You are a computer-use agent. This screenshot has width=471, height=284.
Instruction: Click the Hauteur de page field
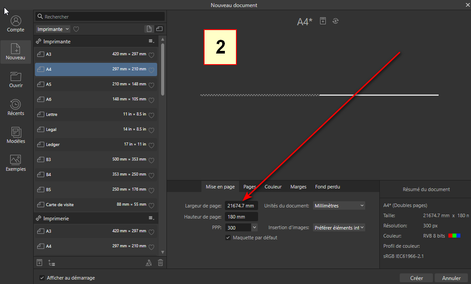[x=241, y=217]
